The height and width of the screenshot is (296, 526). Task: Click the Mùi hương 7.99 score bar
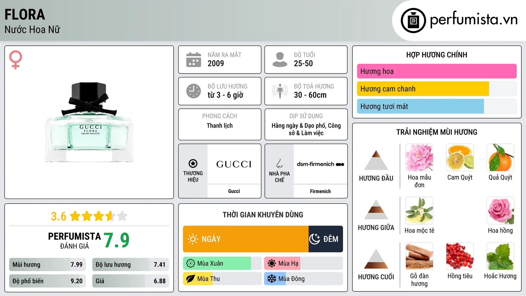[48, 265]
